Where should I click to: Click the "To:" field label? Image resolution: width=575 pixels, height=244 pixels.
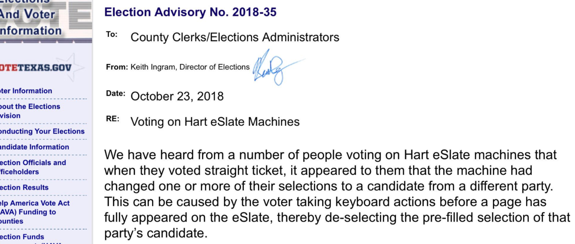tap(111, 34)
